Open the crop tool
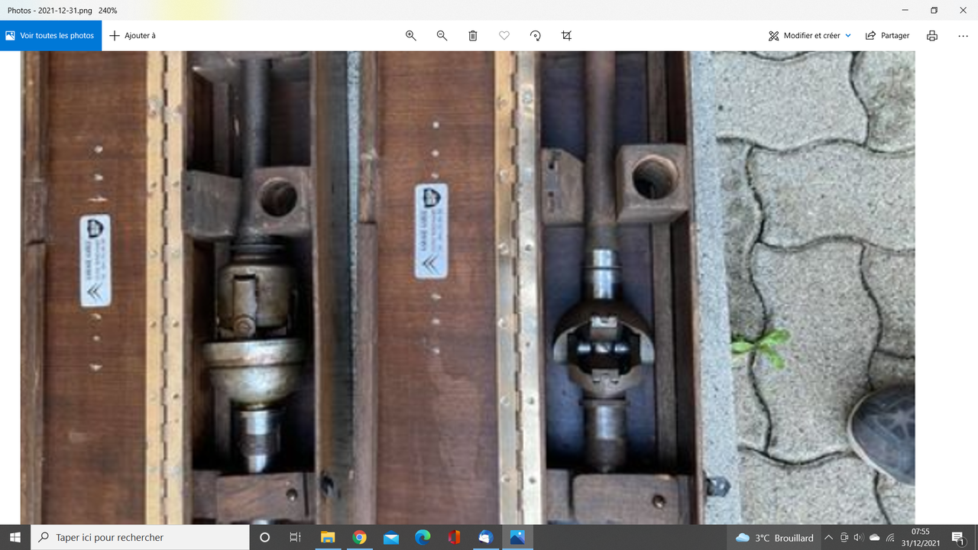This screenshot has width=978, height=550. (x=566, y=36)
